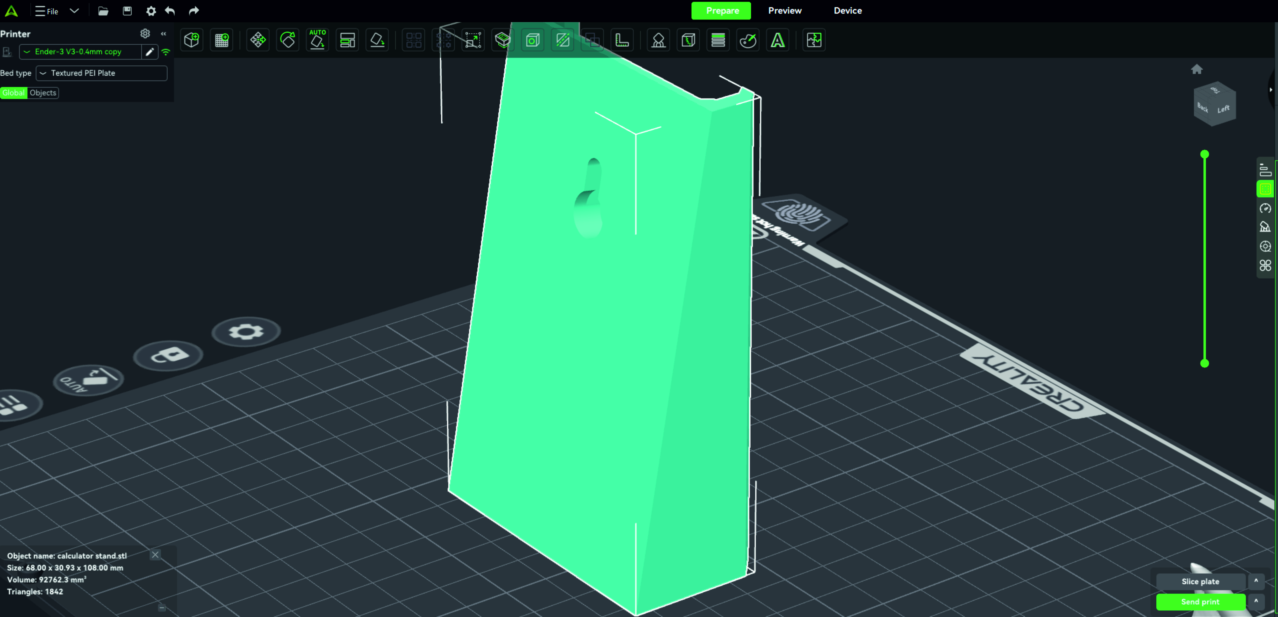1278x617 pixels.
Task: Click the Slice plate button
Action: point(1200,581)
